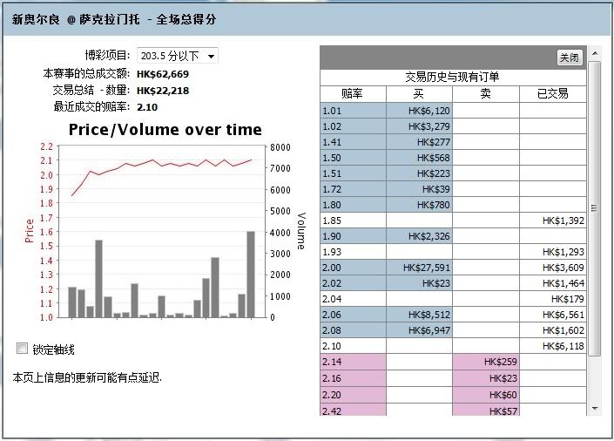Click the HK$3,279 buy order at 1.02
Image resolution: width=614 pixels, height=441 pixels.
click(x=419, y=126)
